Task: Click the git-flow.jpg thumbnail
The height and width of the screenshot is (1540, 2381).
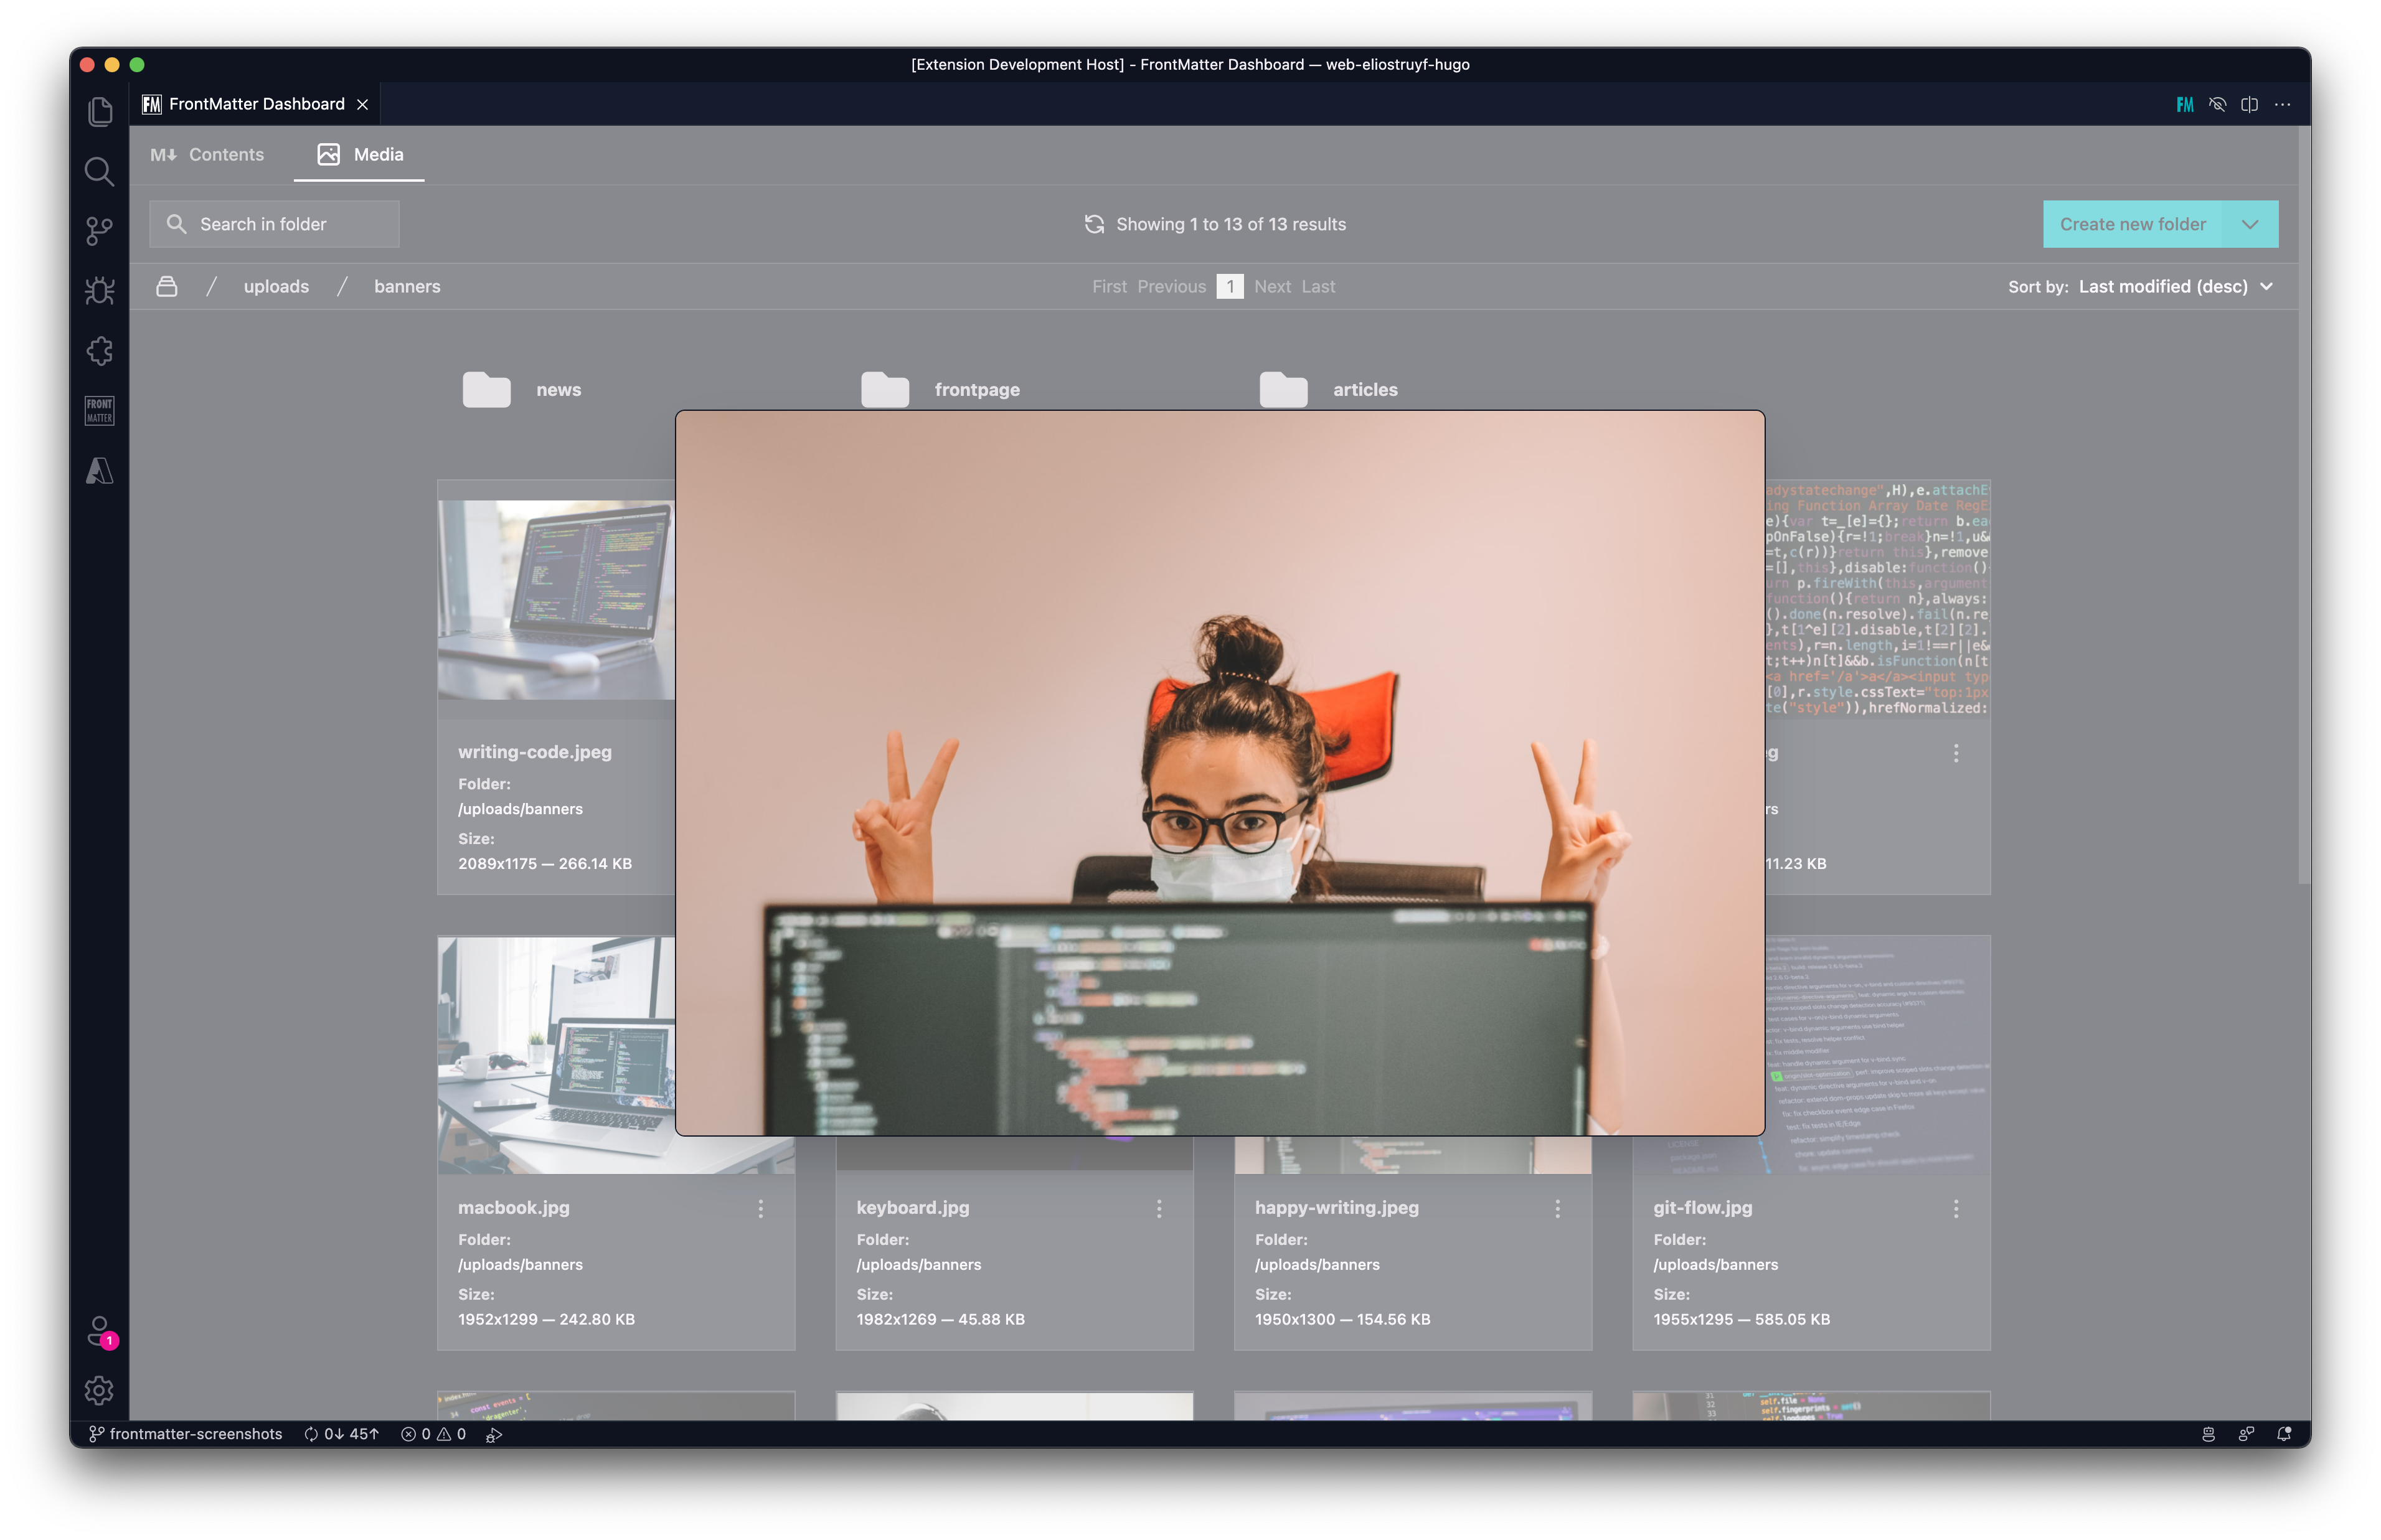Action: [1878, 1054]
